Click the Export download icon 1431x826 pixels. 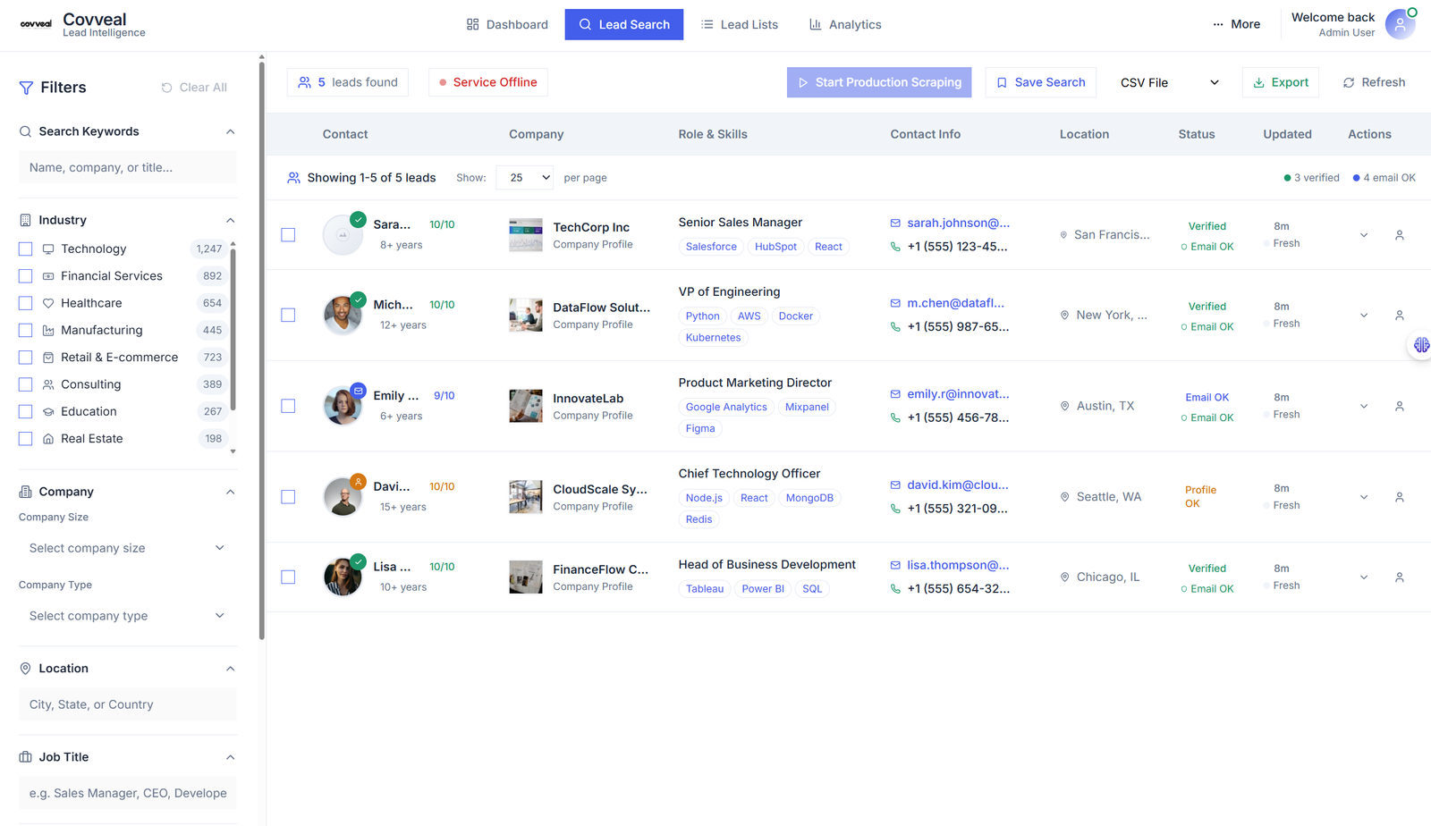coord(1261,82)
